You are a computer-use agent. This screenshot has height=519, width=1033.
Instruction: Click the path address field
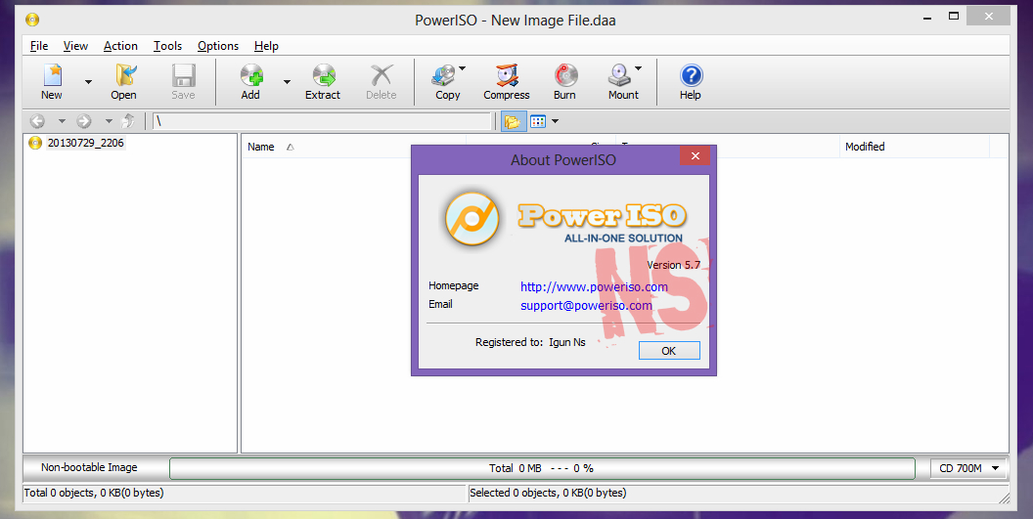pos(322,121)
